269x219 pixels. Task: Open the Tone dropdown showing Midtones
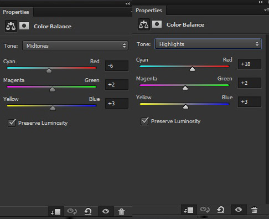coord(75,45)
